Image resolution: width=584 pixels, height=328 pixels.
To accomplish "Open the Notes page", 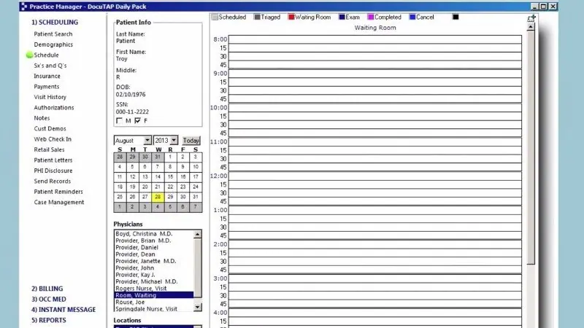I will (x=42, y=118).
